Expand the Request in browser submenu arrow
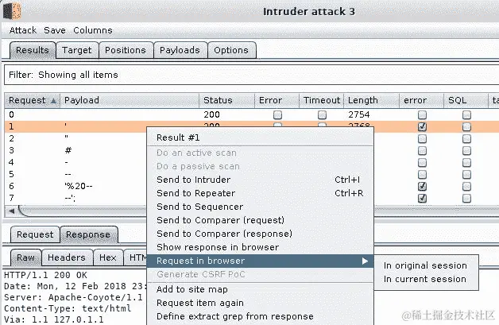Image resolution: width=499 pixels, height=325 pixels. pos(365,261)
